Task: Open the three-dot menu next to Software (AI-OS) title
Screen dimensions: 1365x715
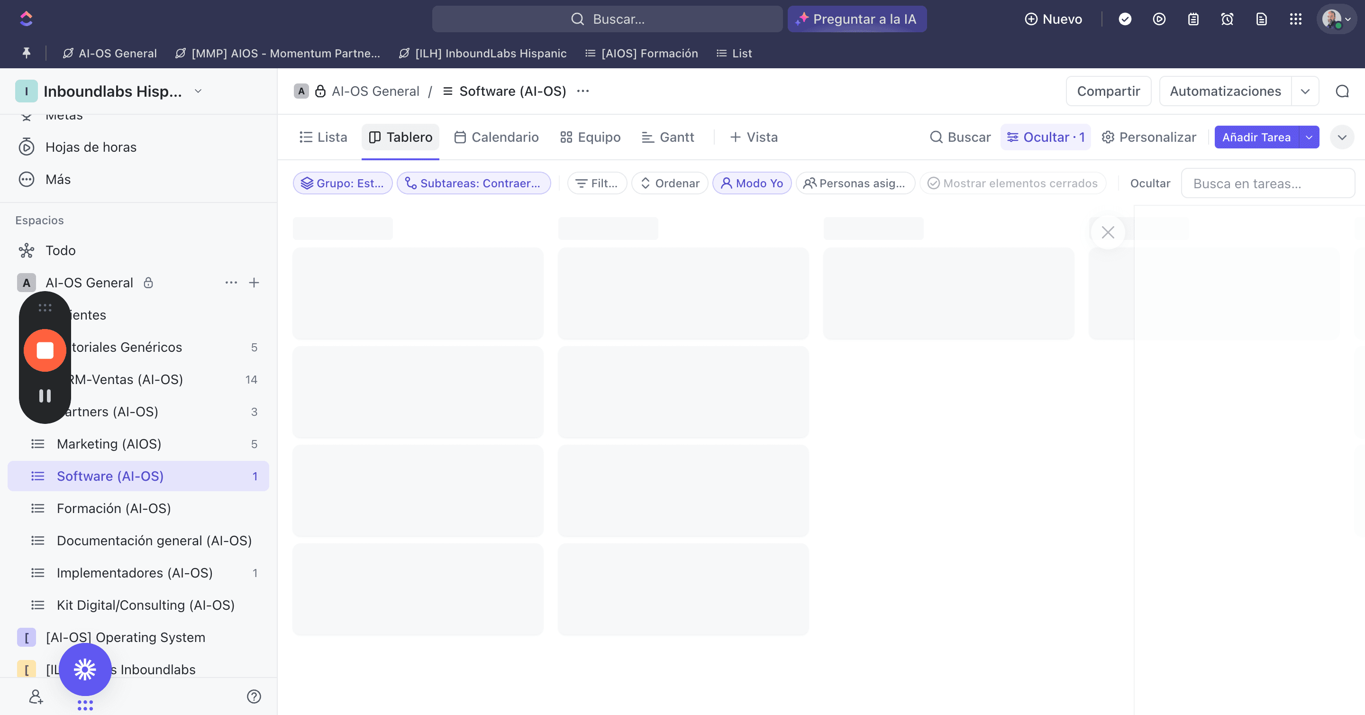Action: pyautogui.click(x=583, y=91)
